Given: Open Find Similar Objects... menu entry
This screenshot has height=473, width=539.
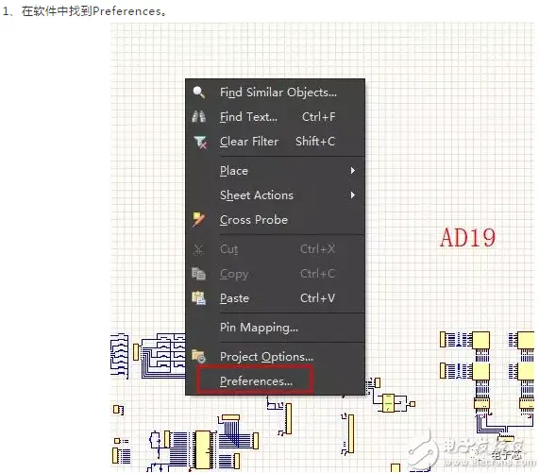Looking at the screenshot, I should click(x=275, y=93).
